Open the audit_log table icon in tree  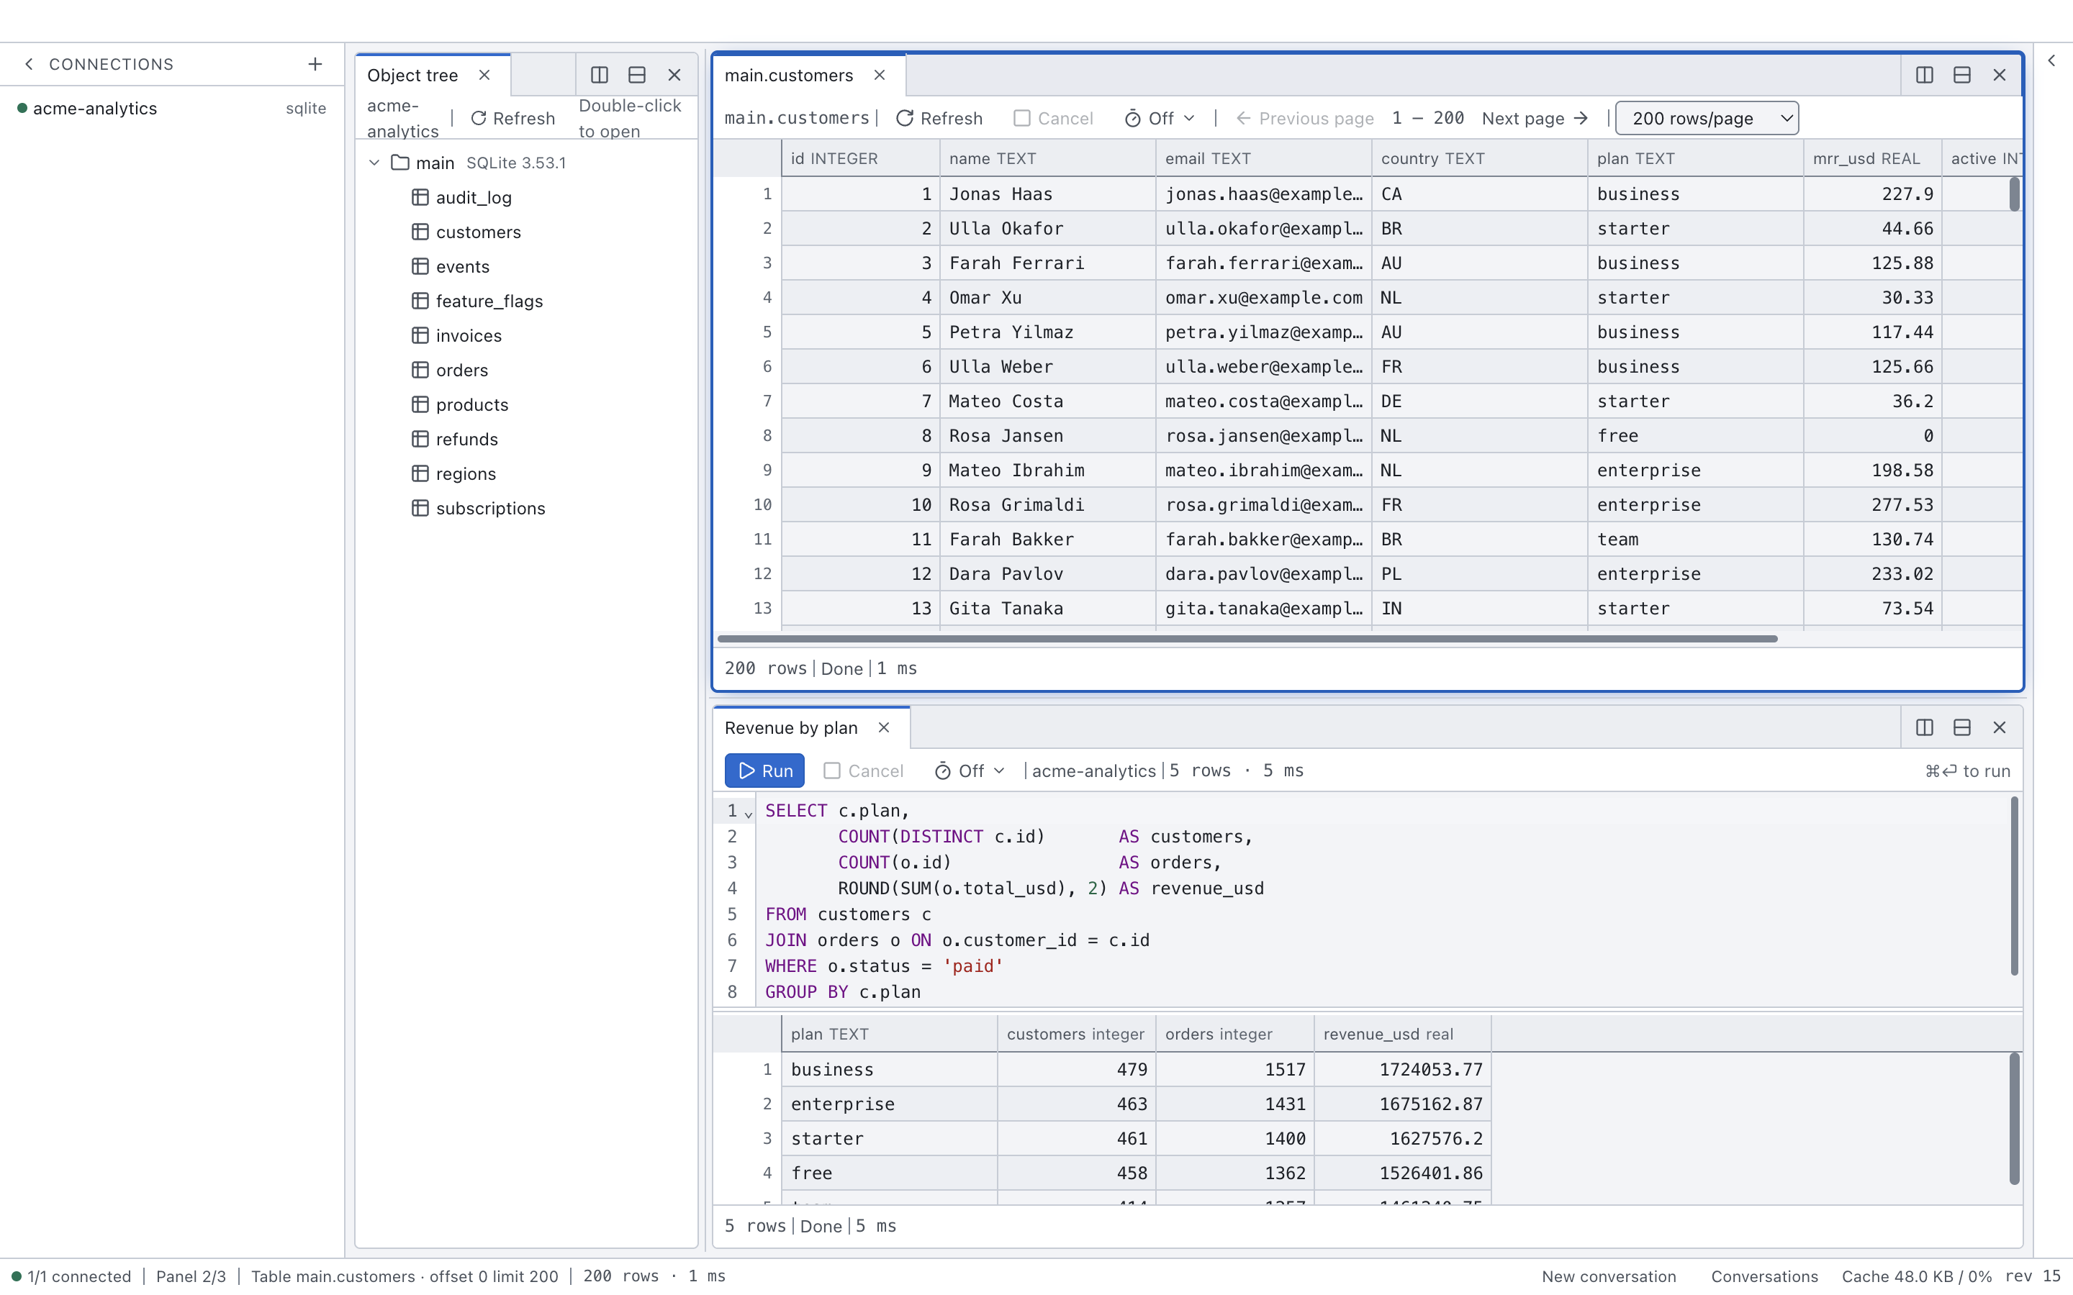(x=420, y=198)
